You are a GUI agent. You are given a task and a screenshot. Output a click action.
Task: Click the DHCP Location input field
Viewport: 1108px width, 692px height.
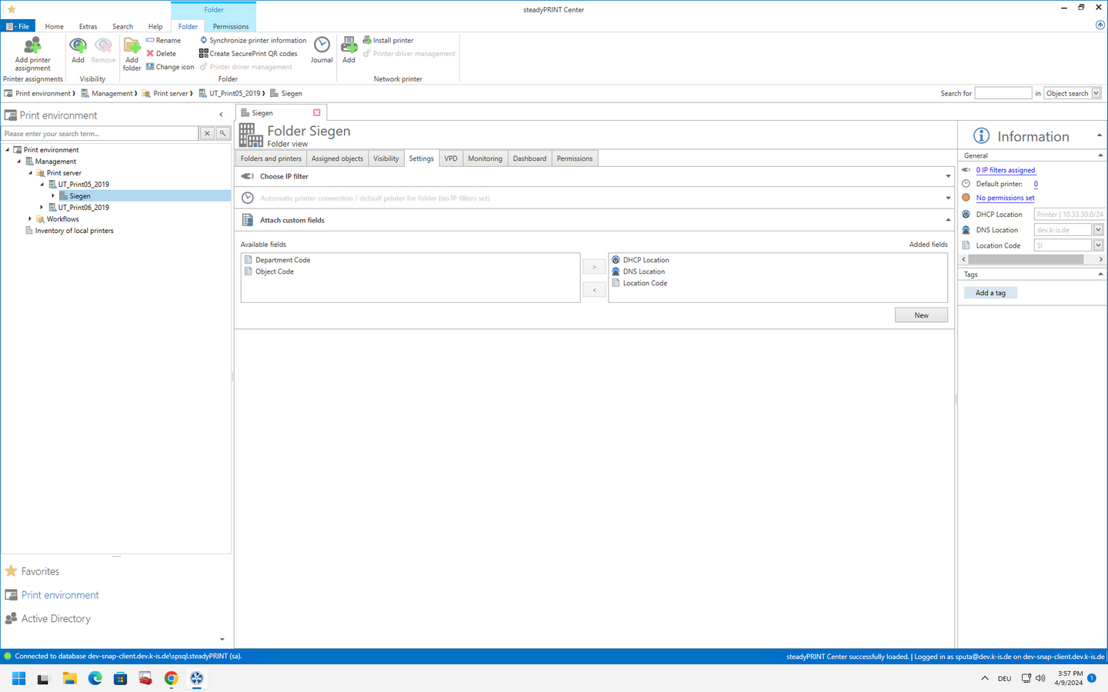point(1069,215)
